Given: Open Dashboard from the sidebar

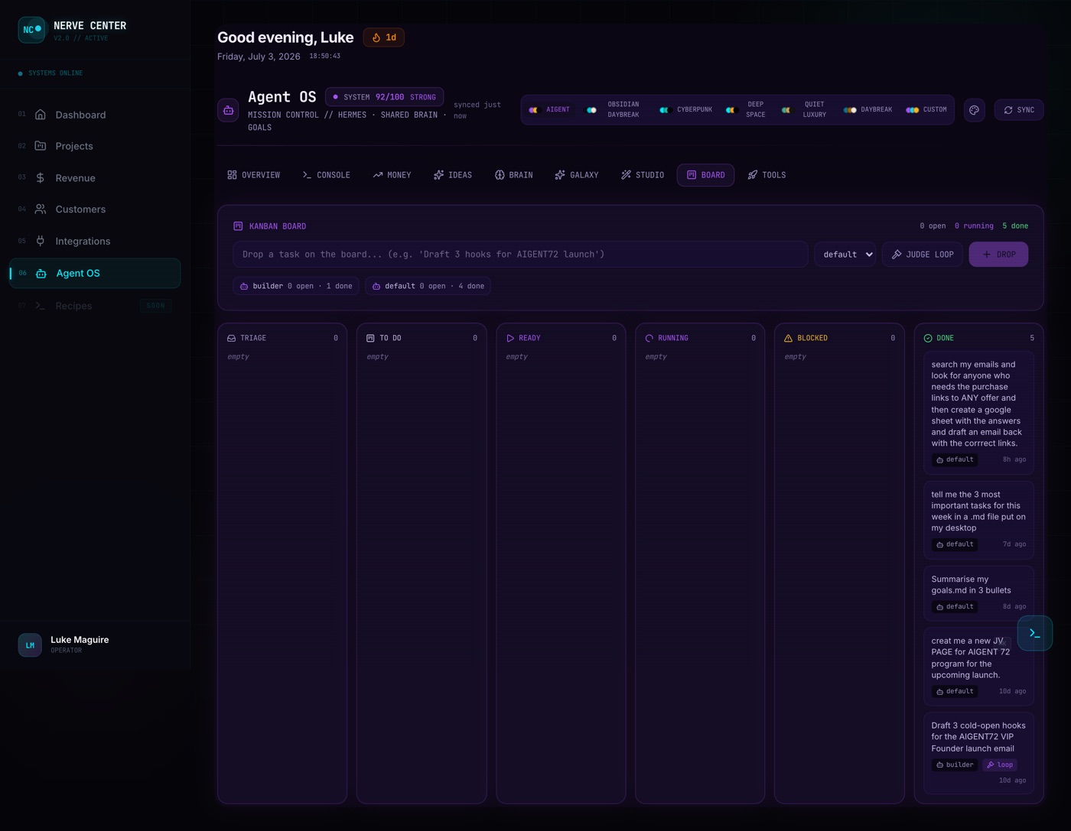Looking at the screenshot, I should click(x=95, y=115).
